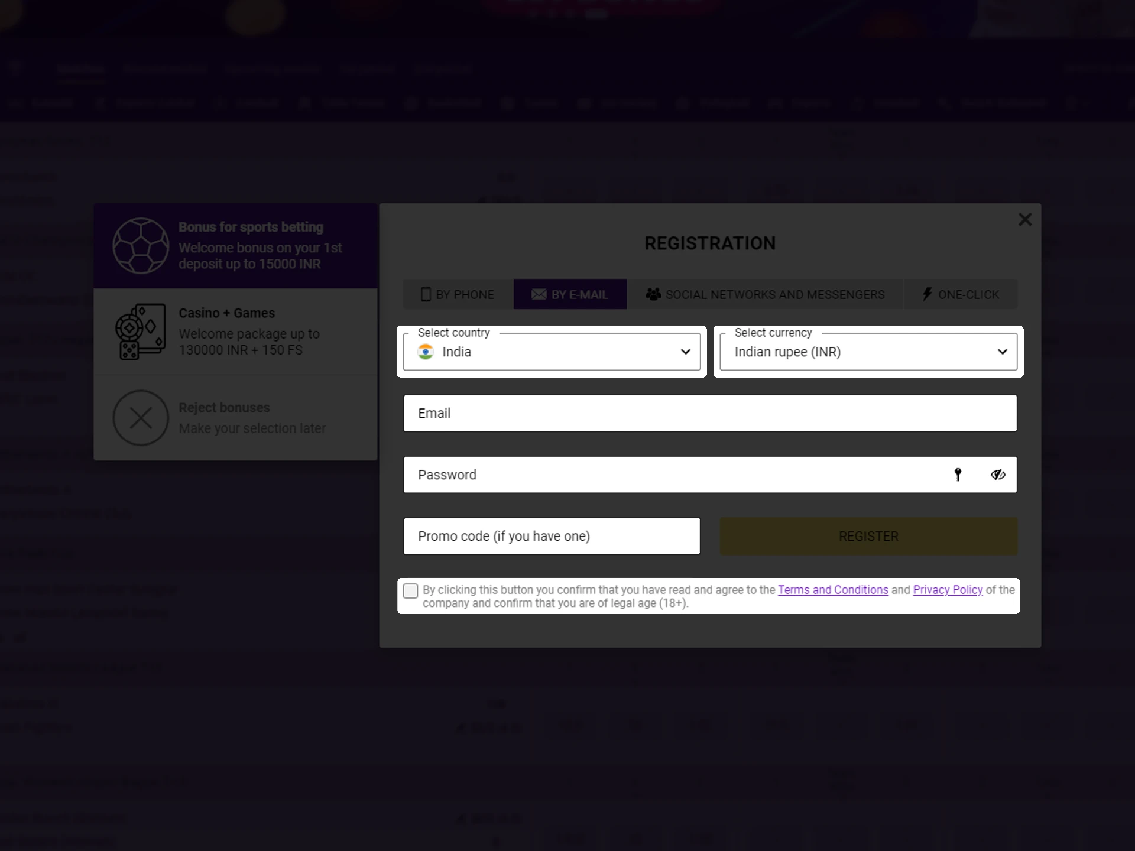1135x851 pixels.
Task: Click the BY PHONE registration tab
Action: tap(456, 294)
